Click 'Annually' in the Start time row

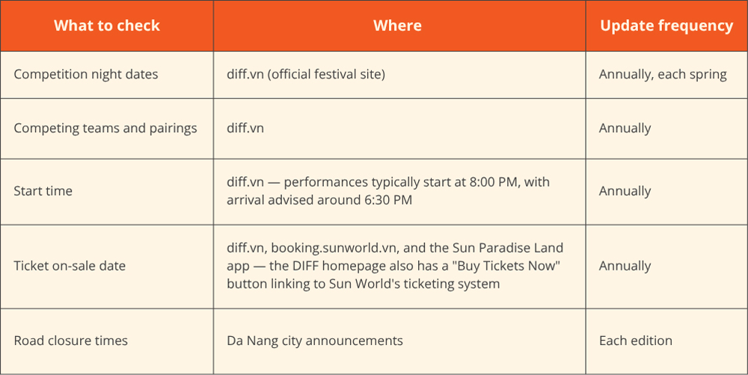pos(625,191)
